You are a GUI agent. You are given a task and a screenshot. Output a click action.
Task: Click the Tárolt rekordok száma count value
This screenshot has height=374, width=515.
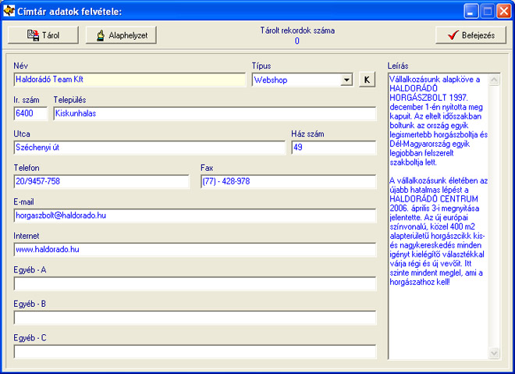(297, 41)
